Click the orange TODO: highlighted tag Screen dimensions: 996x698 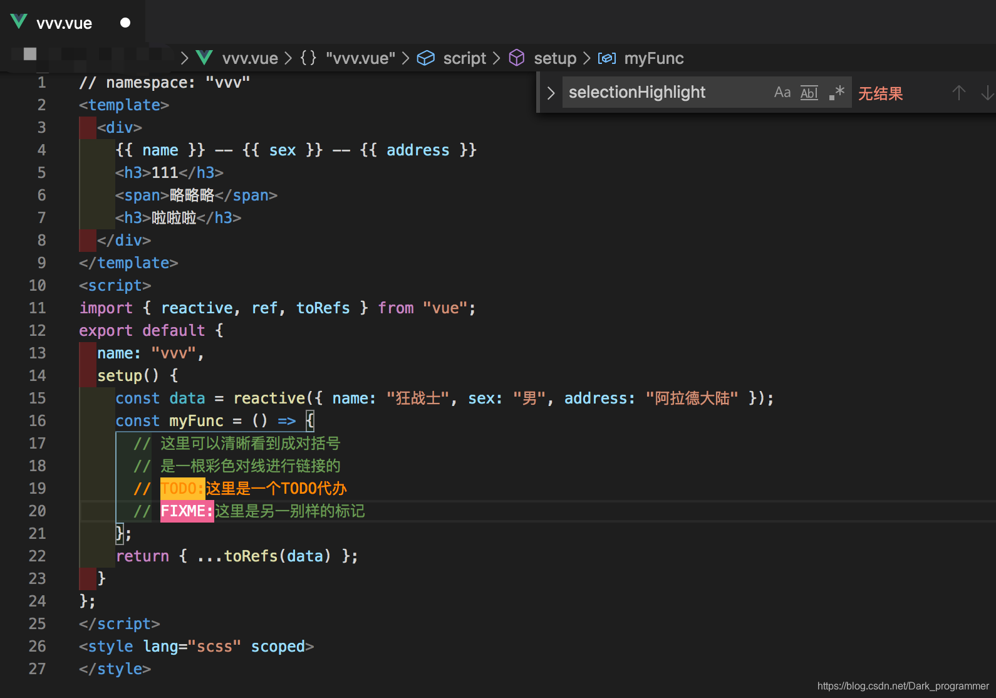coord(182,488)
